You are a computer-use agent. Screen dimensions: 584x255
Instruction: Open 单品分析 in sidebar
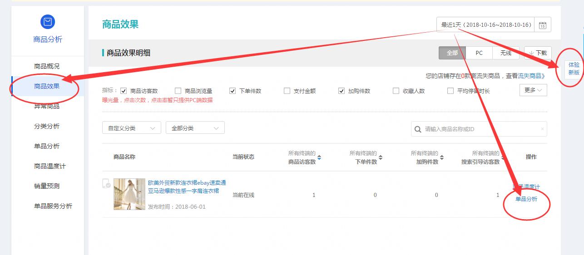pos(47,146)
